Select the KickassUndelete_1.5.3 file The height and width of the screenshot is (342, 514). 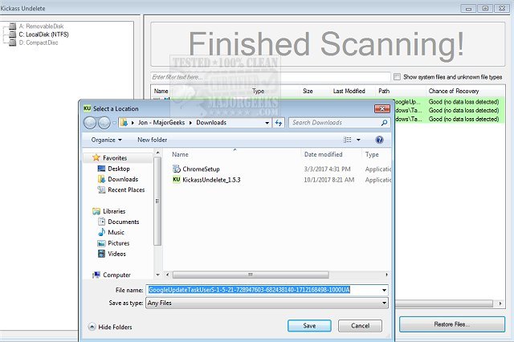coord(211,180)
